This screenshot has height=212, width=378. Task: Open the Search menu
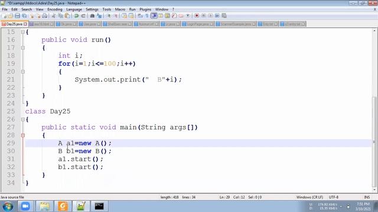tap(27, 9)
